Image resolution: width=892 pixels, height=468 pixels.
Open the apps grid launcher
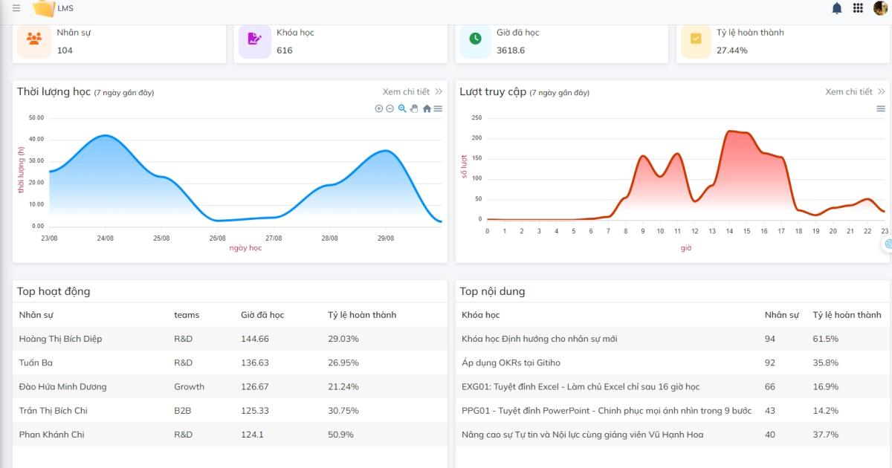(x=858, y=8)
